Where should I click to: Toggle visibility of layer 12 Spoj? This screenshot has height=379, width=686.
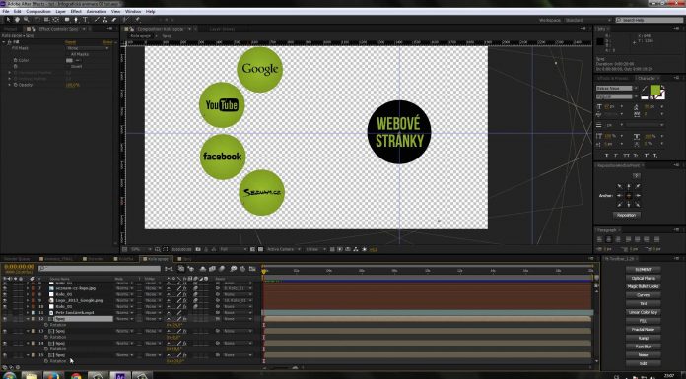5,319
